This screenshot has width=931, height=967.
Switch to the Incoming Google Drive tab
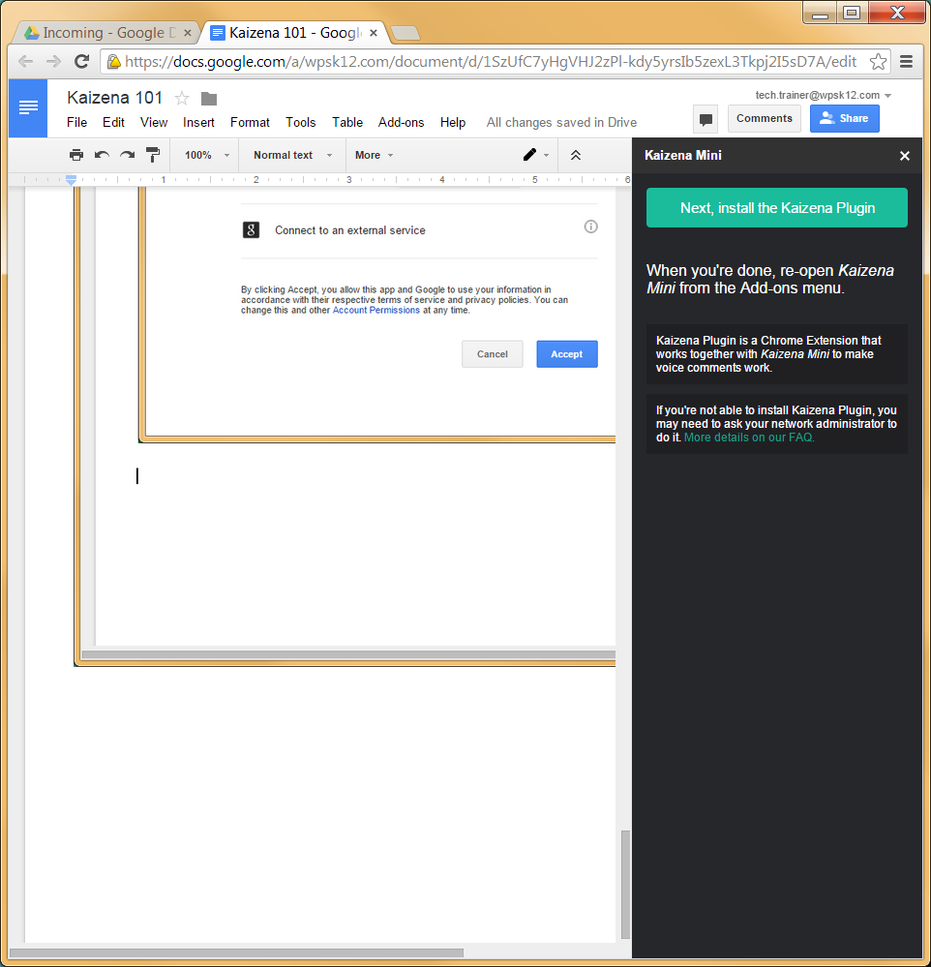tap(105, 33)
